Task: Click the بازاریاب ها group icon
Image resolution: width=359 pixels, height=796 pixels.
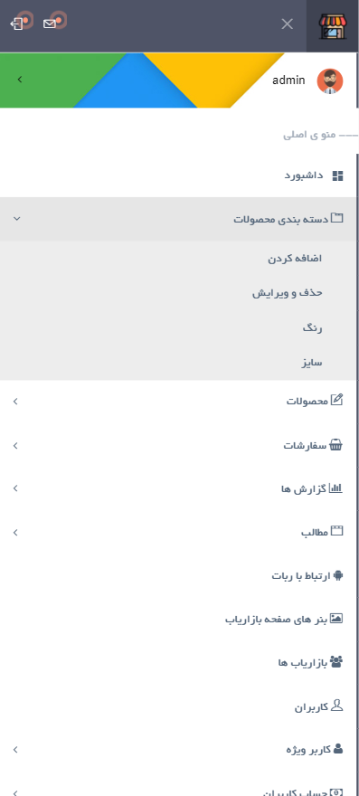Action: 336,661
